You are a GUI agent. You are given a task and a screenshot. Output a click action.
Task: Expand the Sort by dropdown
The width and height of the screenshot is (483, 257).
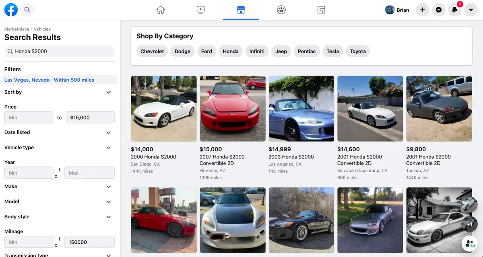[x=58, y=92]
